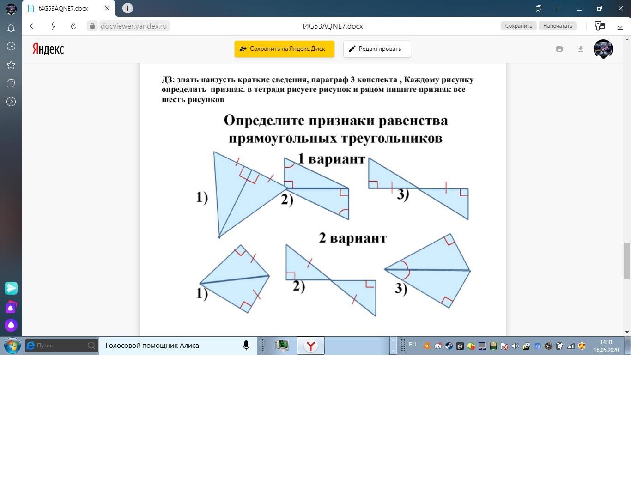631x479 pixels.
Task: Click the teal messenger app icon in sidebar
Action: point(11,288)
